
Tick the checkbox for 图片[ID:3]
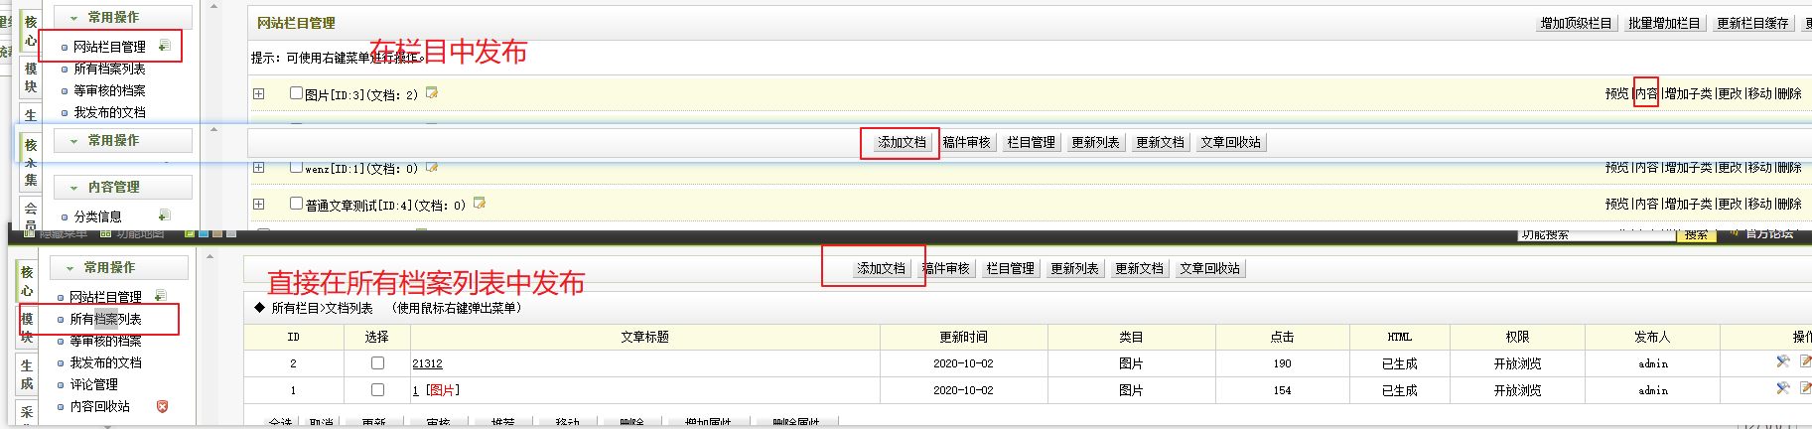[x=296, y=93]
